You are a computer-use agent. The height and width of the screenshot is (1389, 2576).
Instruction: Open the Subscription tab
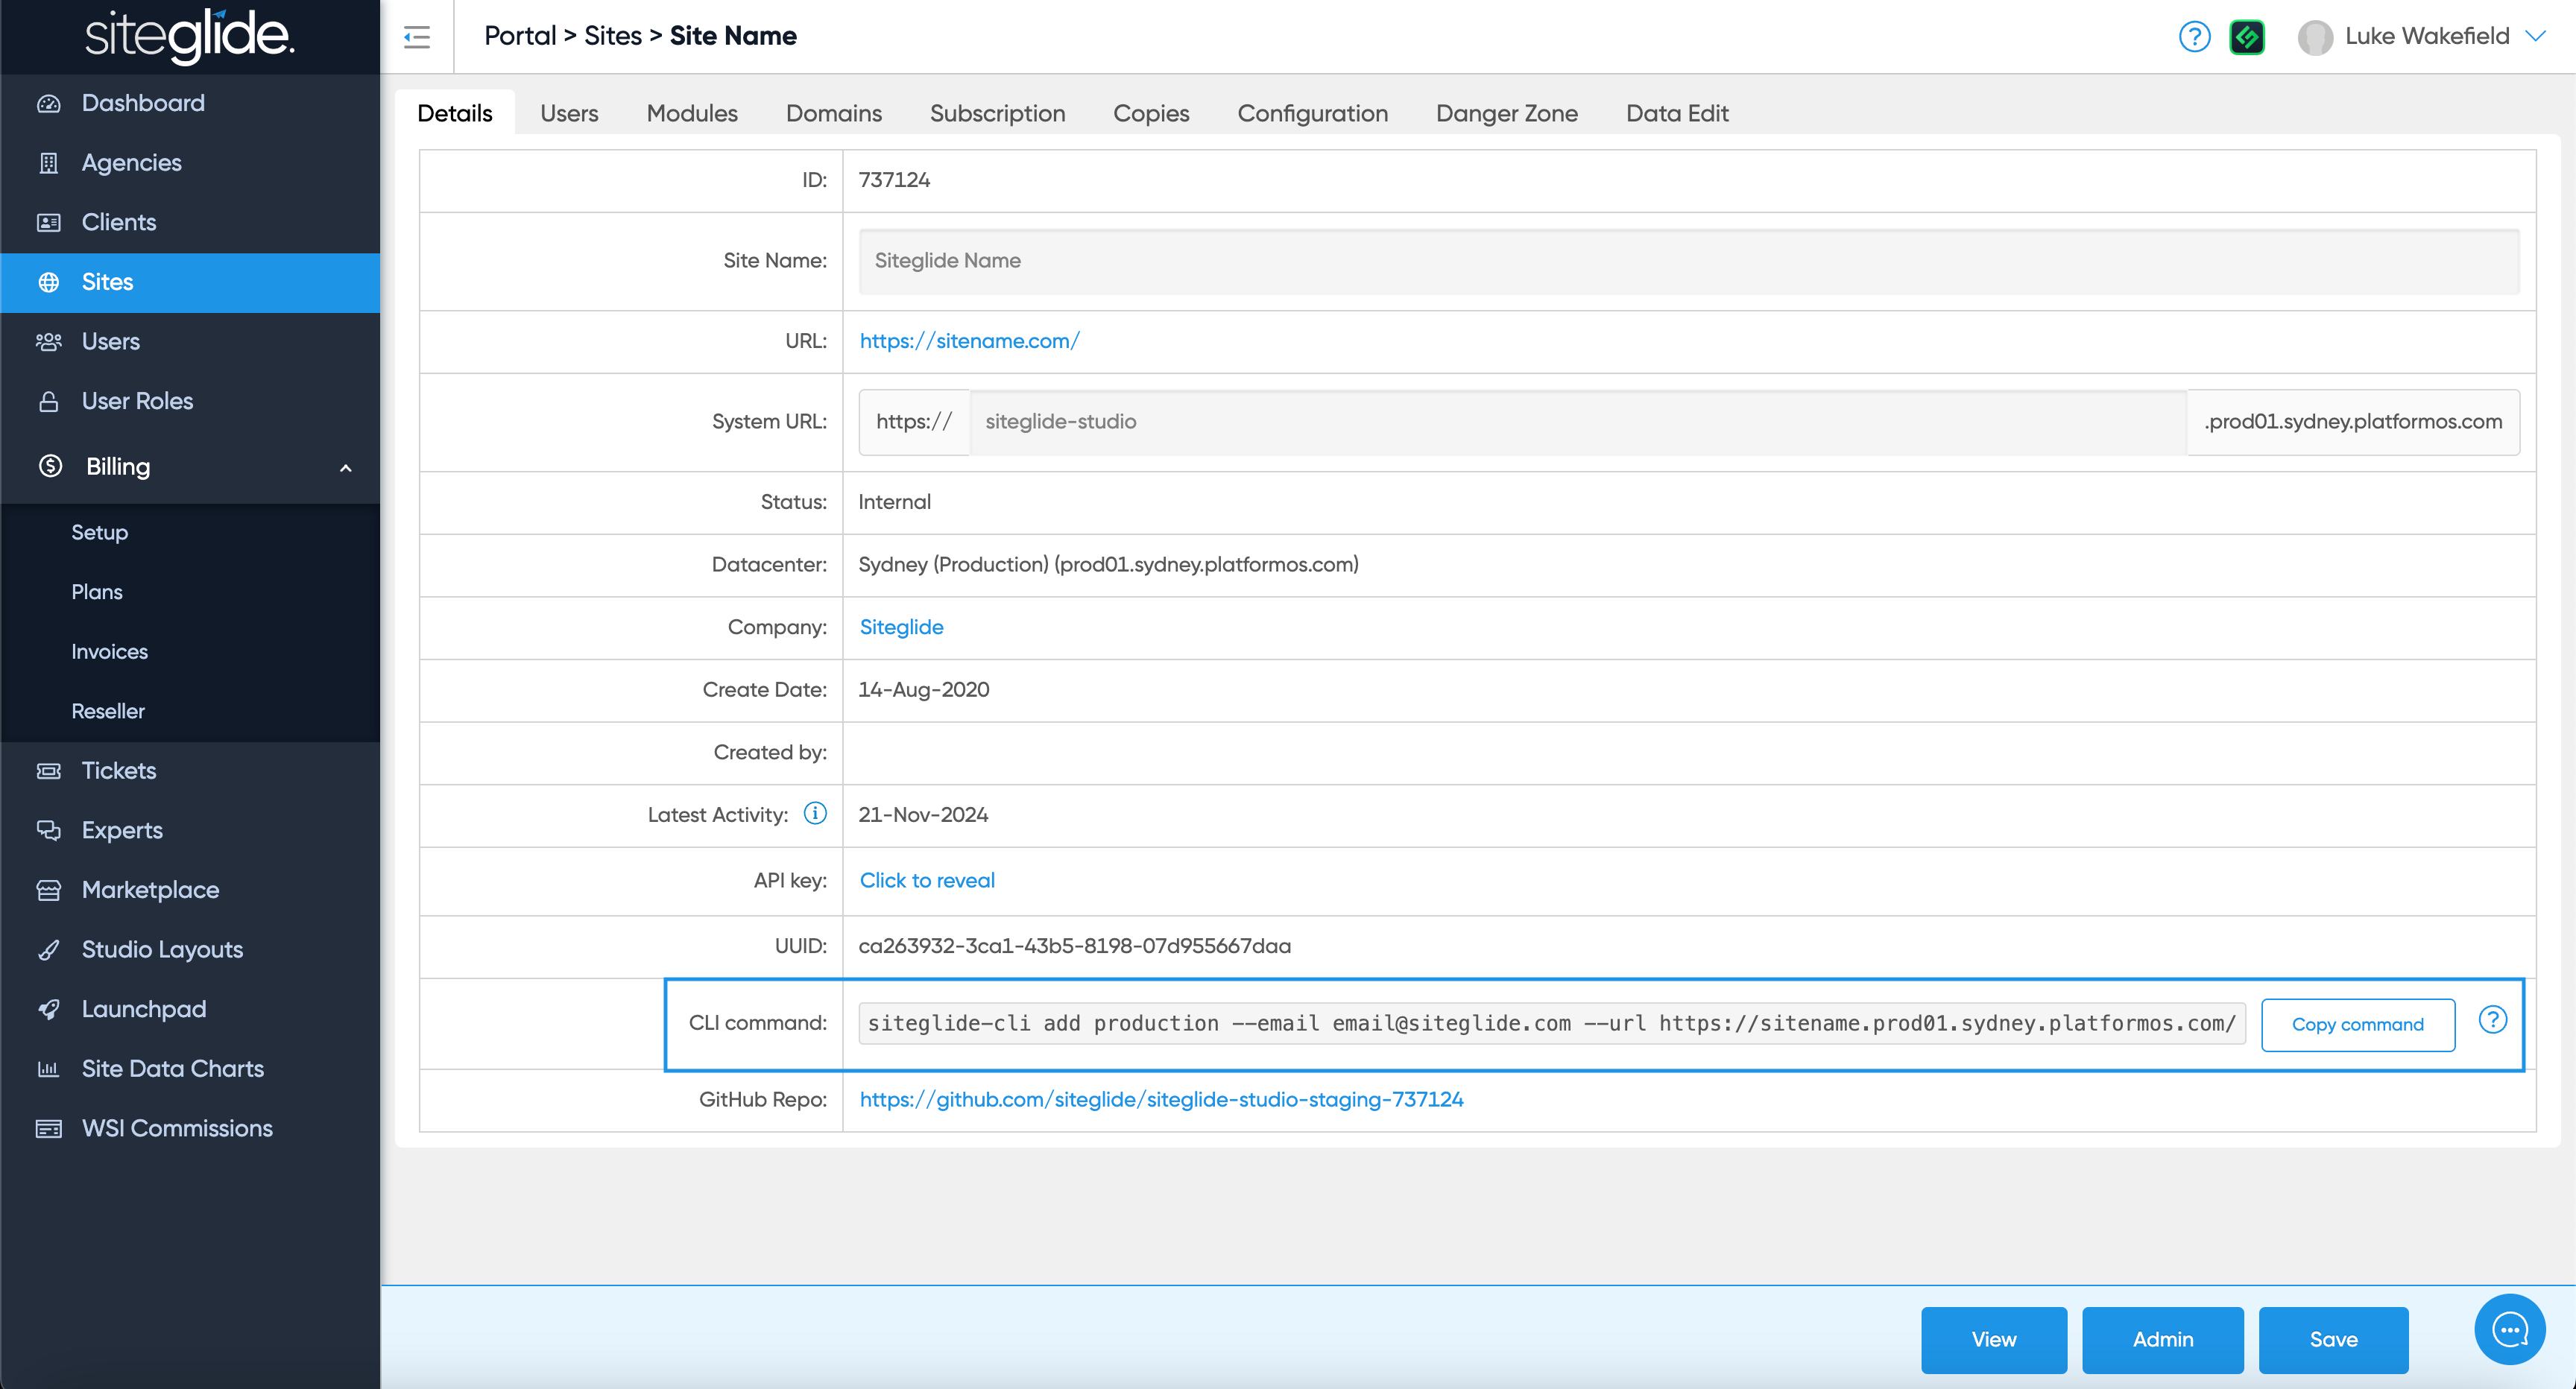click(x=997, y=113)
